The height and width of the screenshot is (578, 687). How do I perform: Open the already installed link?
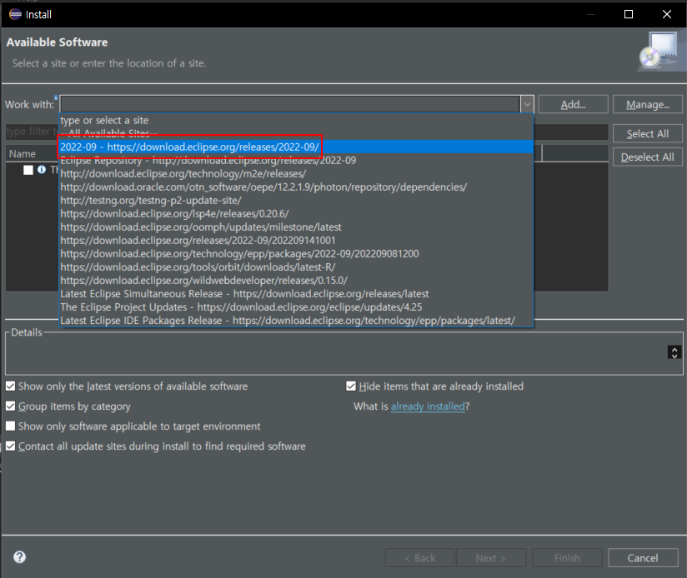point(428,406)
